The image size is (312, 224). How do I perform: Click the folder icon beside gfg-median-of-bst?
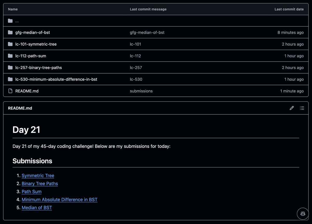point(10,32)
